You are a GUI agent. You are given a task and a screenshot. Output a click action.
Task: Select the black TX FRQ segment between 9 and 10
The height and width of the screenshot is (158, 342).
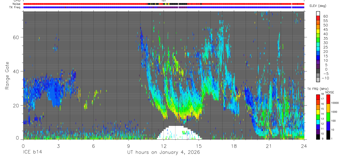point(318,136)
